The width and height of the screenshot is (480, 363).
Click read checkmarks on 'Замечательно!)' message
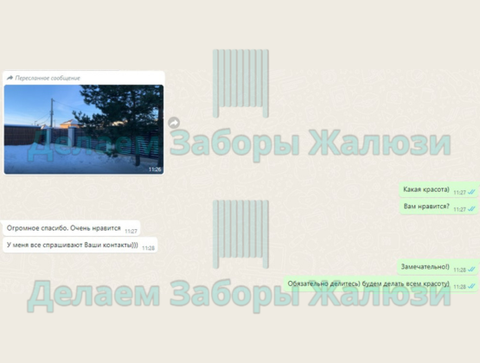pos(471,270)
